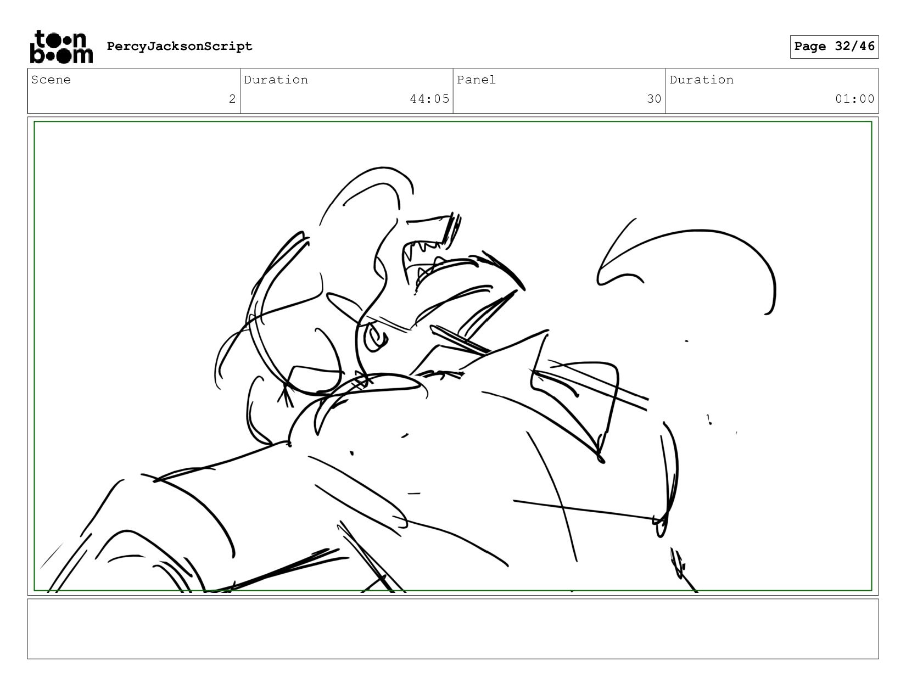
Task: Click the Page 32/46 indicator
Action: pyautogui.click(x=834, y=47)
